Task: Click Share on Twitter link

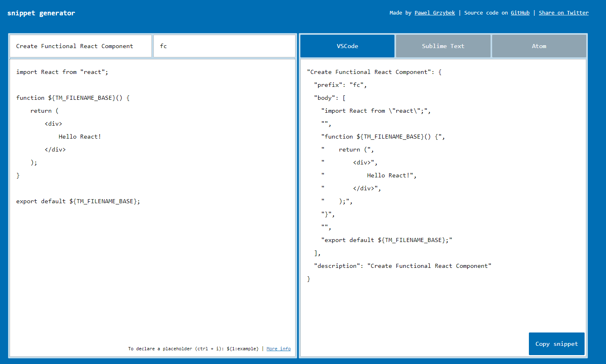Action: 564,13
